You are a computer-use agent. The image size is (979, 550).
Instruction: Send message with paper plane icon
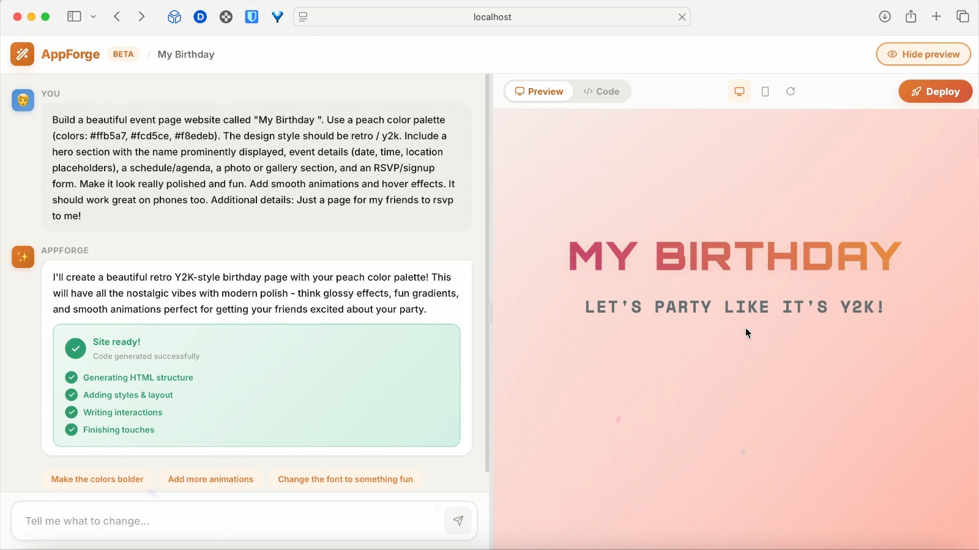pos(458,521)
